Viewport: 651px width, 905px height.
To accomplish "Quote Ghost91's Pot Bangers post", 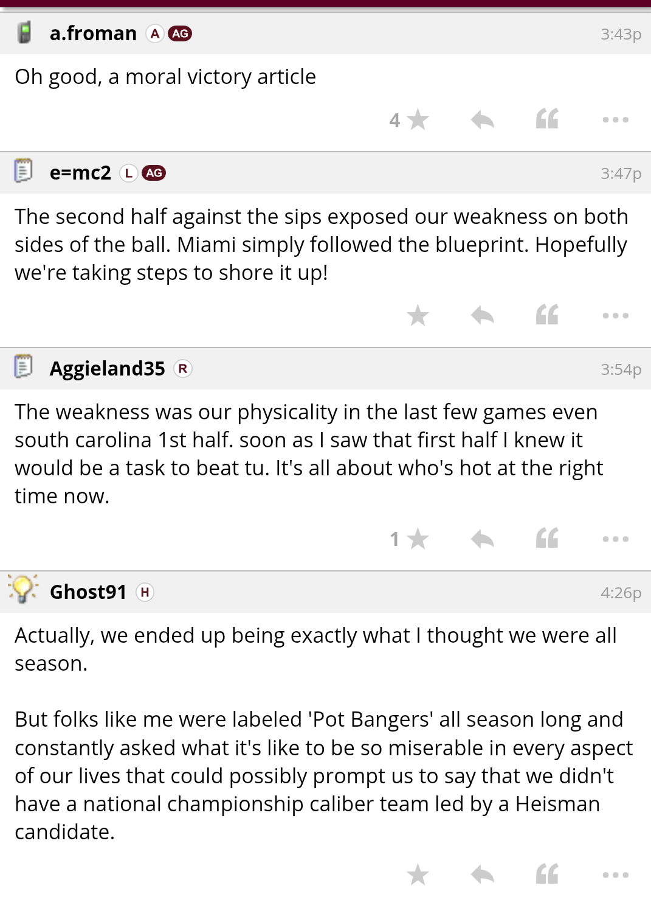I will click(547, 875).
